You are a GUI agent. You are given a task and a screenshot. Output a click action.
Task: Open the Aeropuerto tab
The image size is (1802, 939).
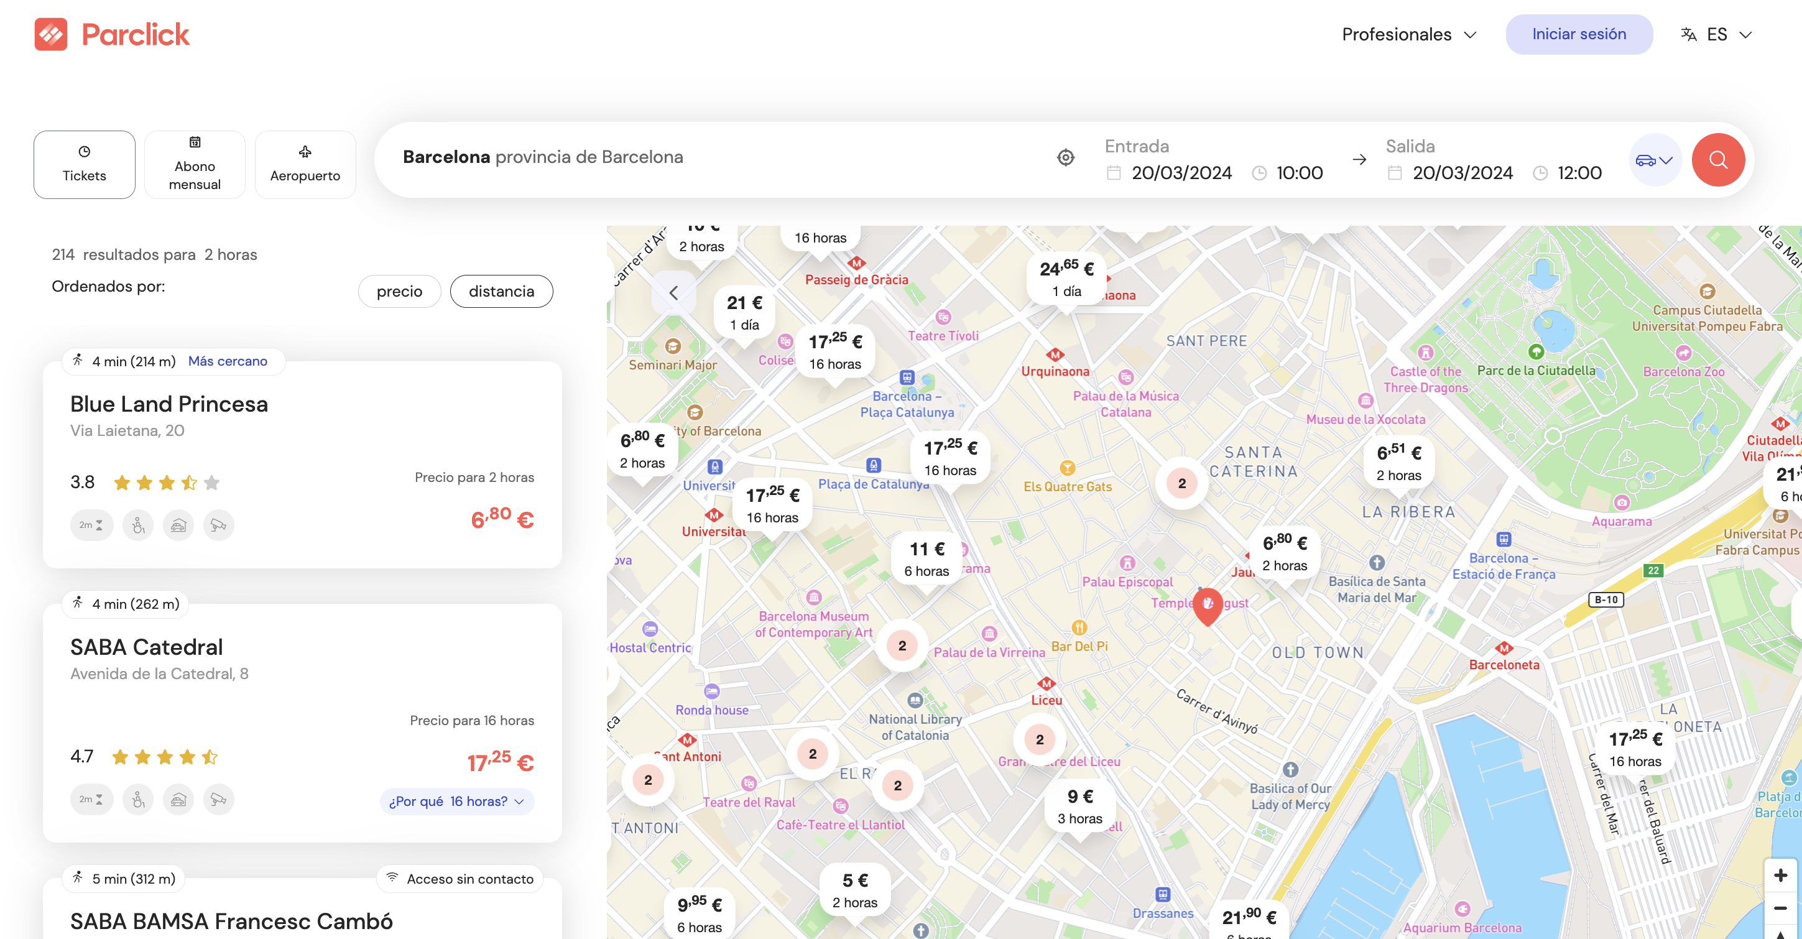[x=305, y=164]
